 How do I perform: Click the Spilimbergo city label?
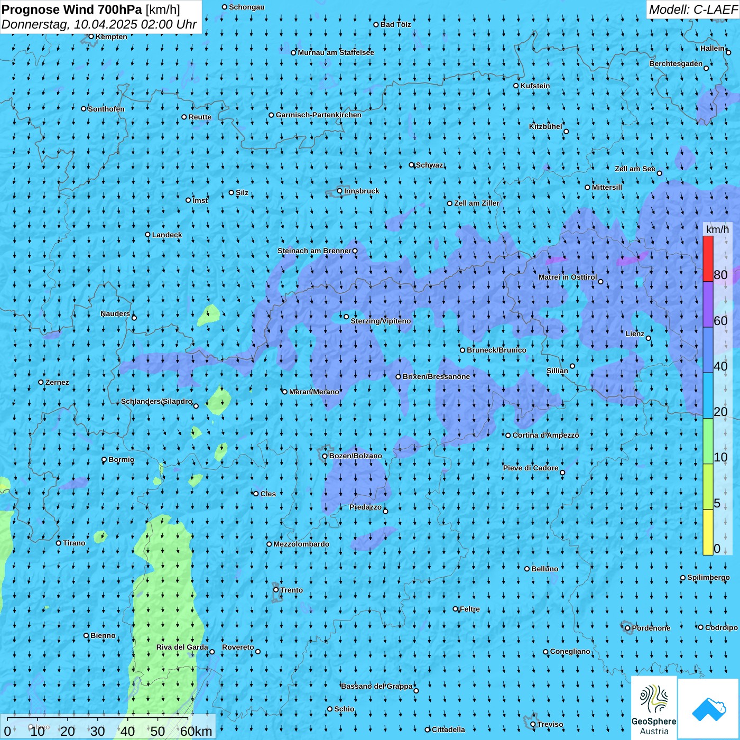[x=708, y=577]
